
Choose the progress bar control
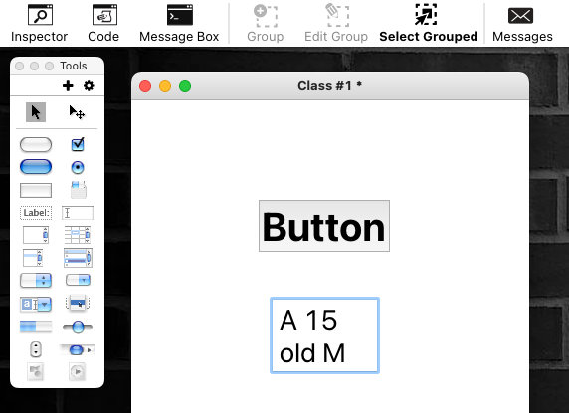36,326
